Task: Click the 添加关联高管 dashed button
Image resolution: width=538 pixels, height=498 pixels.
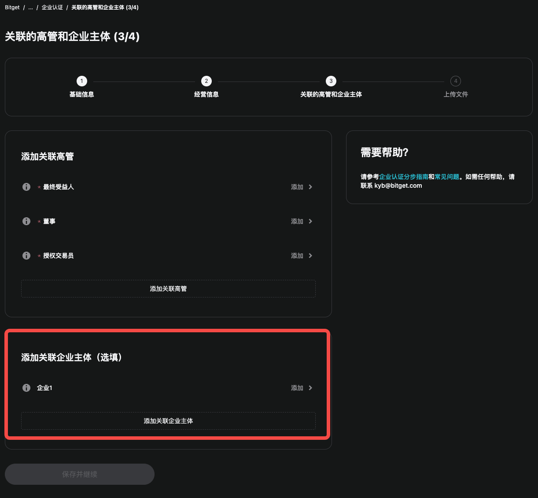Action: (x=168, y=289)
